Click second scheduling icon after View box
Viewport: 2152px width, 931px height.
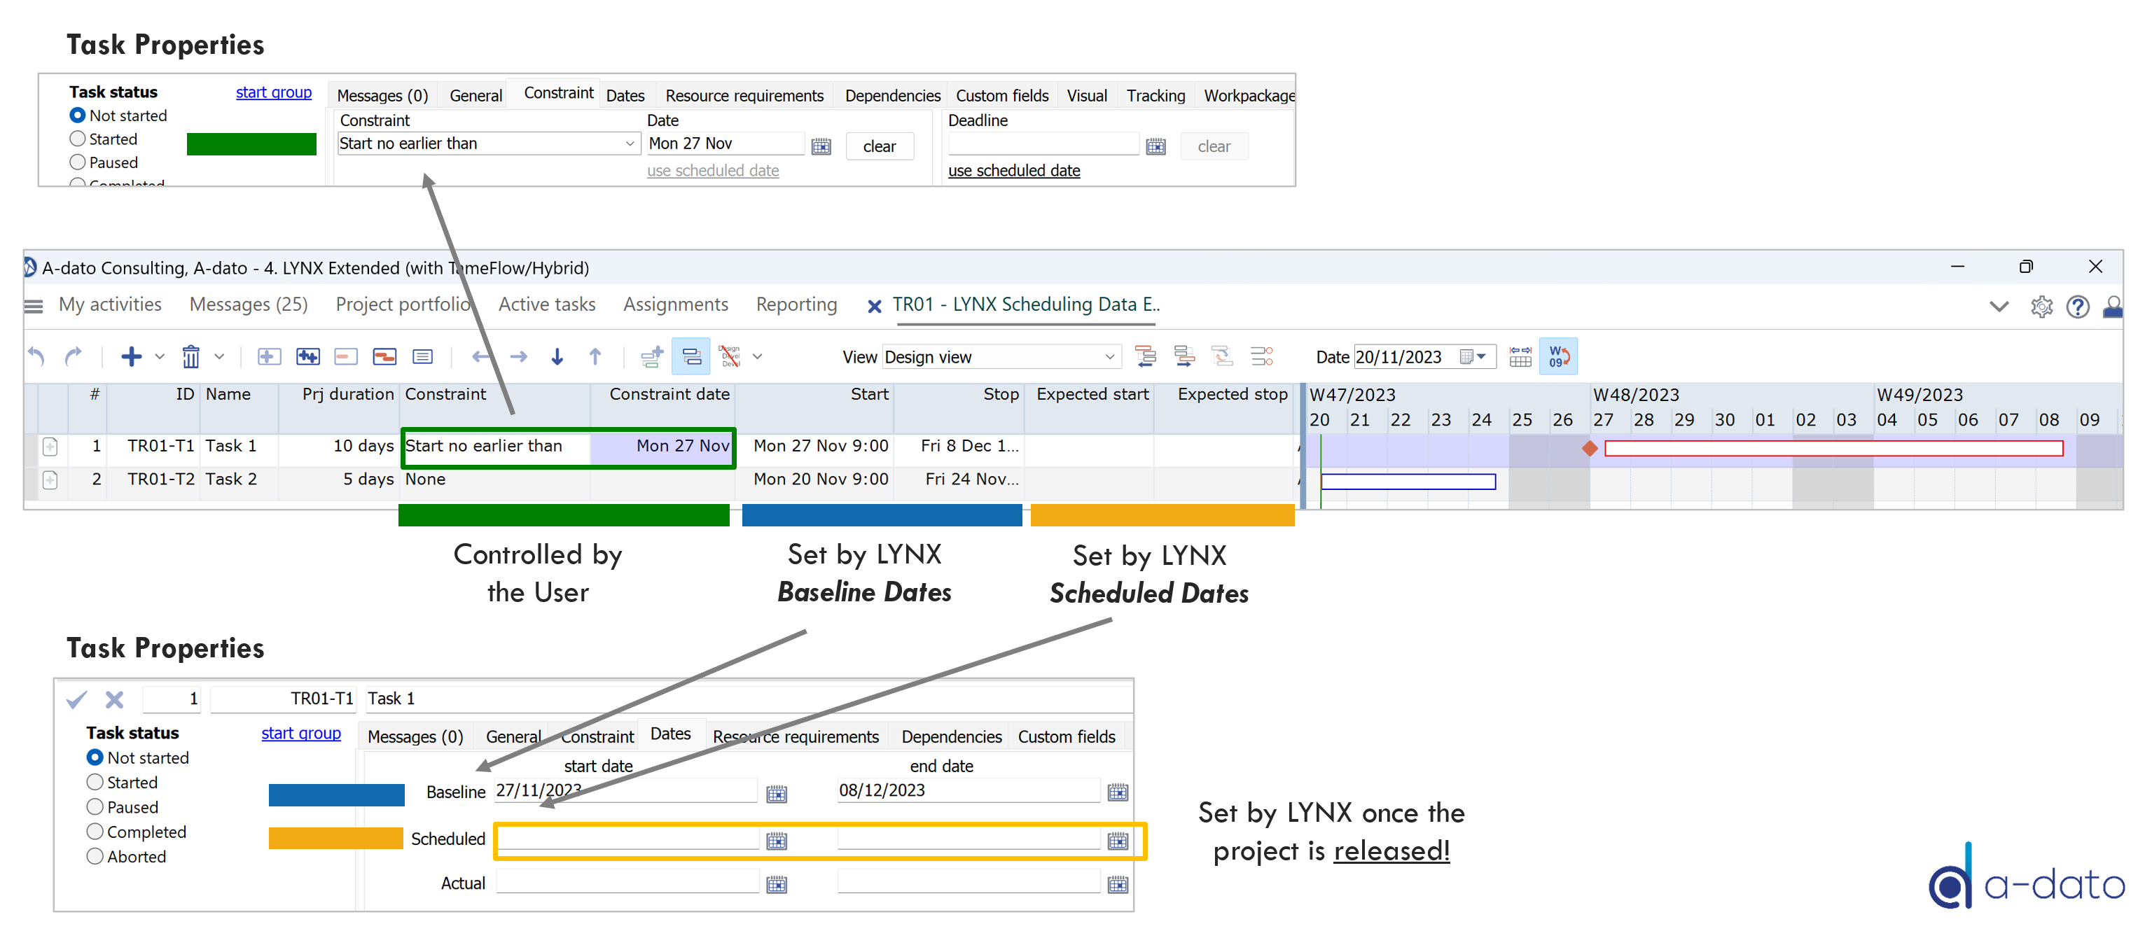[x=1185, y=358]
